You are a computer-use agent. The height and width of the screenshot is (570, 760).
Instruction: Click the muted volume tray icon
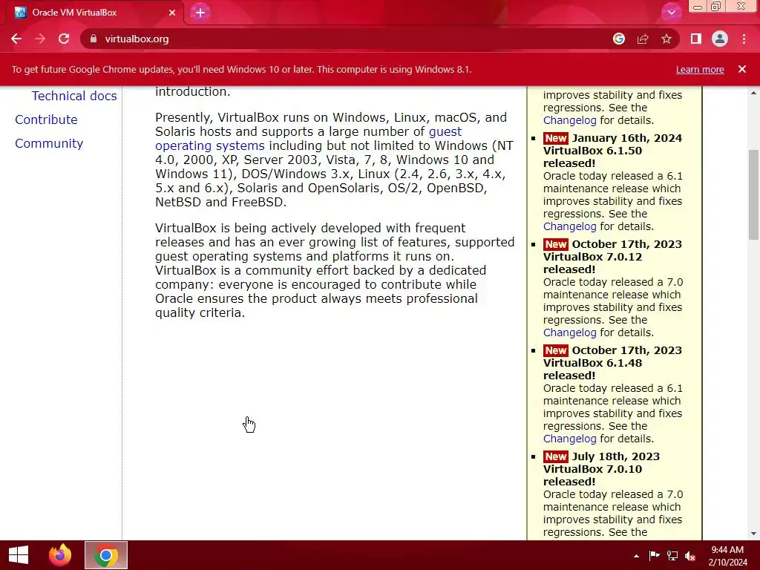[x=690, y=555]
